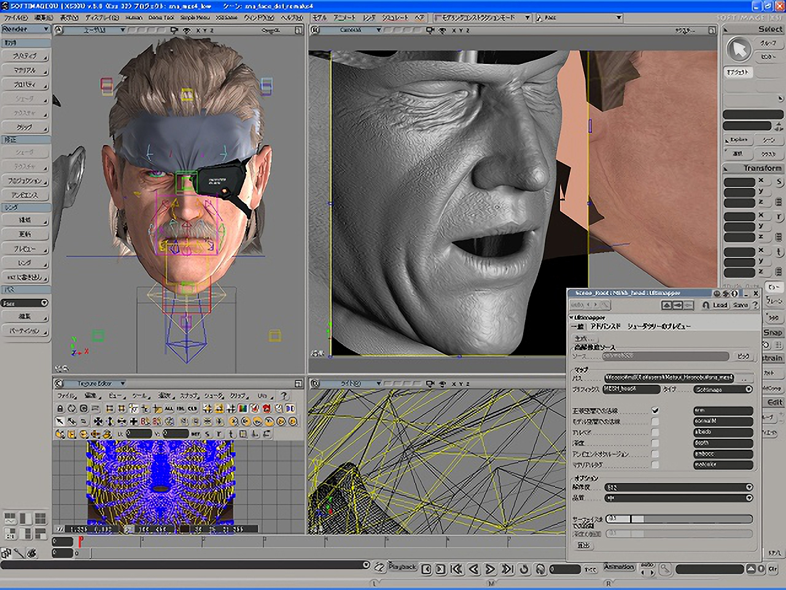The height and width of the screenshot is (590, 786).
Task: Click the magnifier icon beside the playback controls
Action: [x=666, y=569]
